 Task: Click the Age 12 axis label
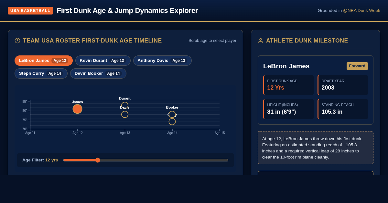pyautogui.click(x=78, y=133)
